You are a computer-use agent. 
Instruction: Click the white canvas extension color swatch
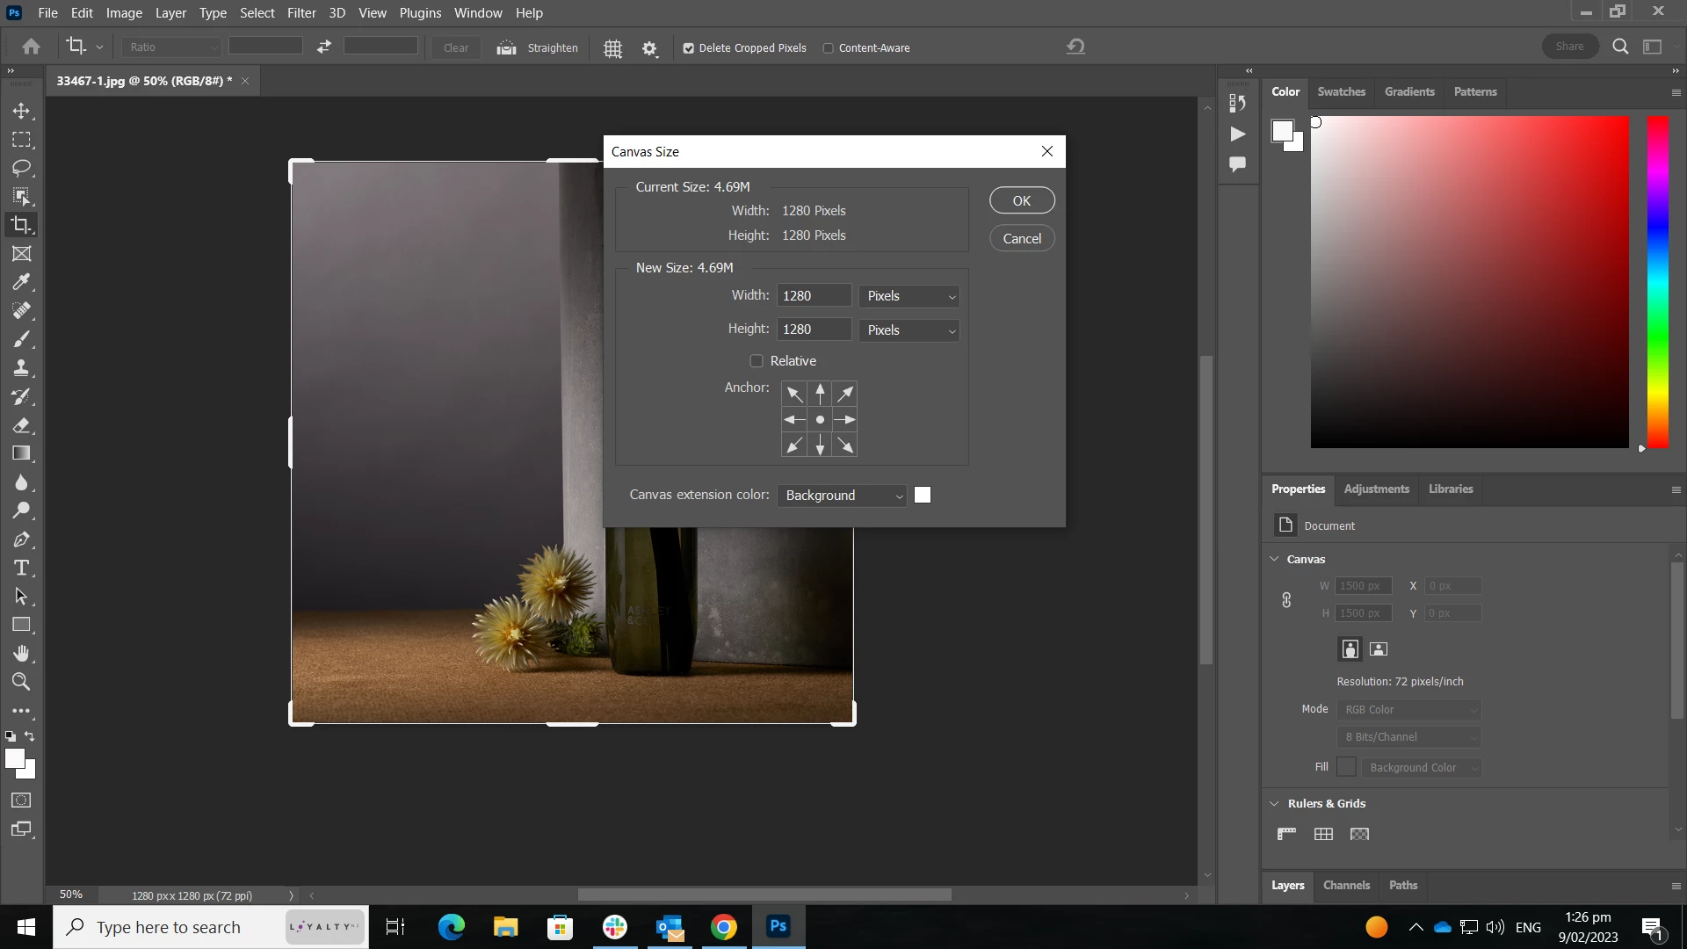click(x=923, y=496)
